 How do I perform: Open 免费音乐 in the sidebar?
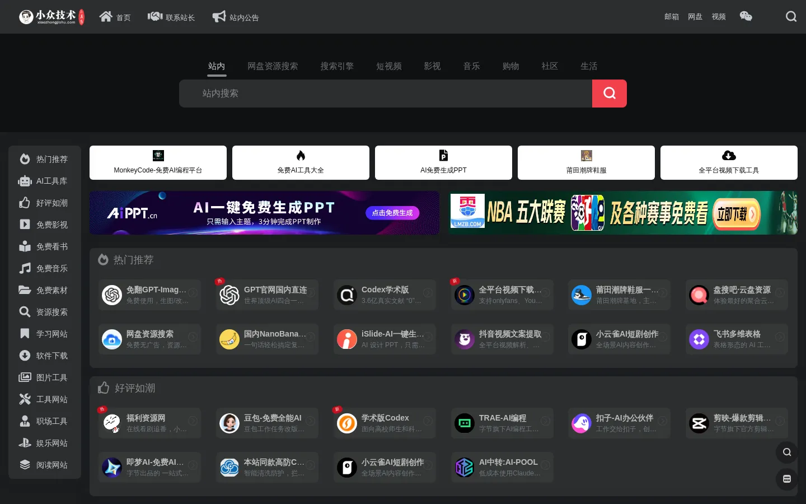(x=45, y=268)
